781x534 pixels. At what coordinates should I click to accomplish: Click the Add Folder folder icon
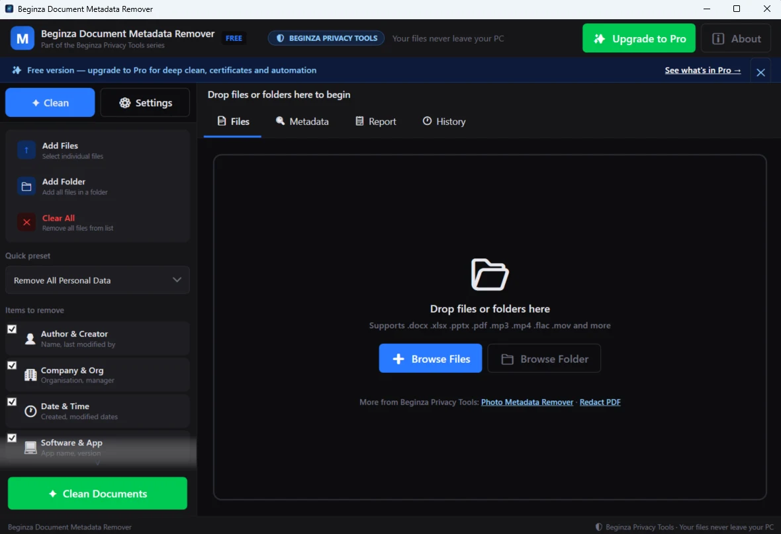(x=26, y=186)
